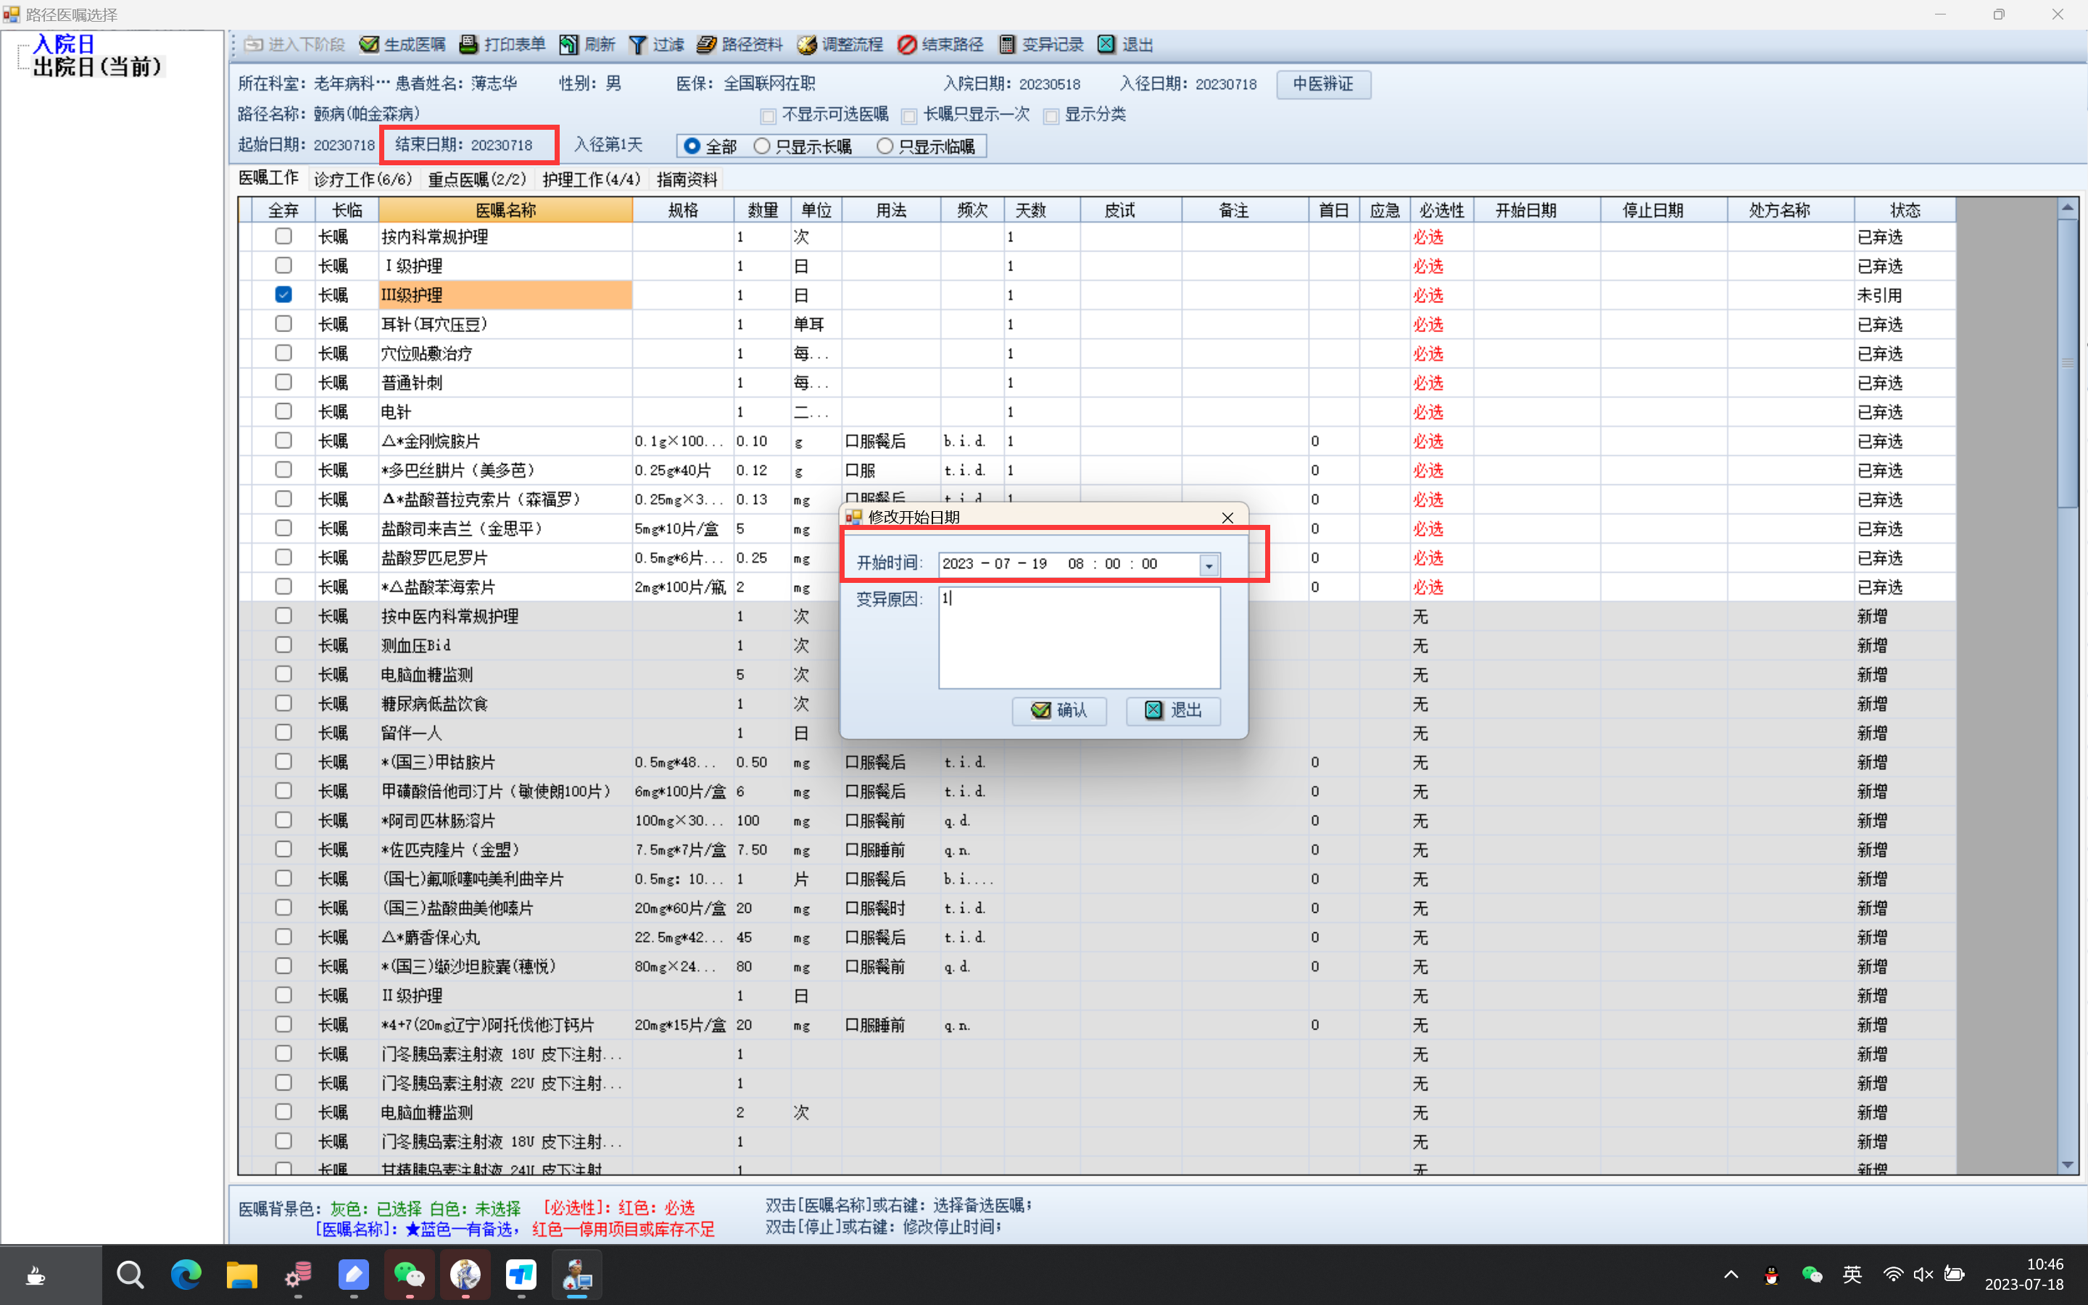The width and height of the screenshot is (2088, 1305).
Task: Click the scrollbar down arrow of the order list
Action: pyautogui.click(x=2067, y=1165)
